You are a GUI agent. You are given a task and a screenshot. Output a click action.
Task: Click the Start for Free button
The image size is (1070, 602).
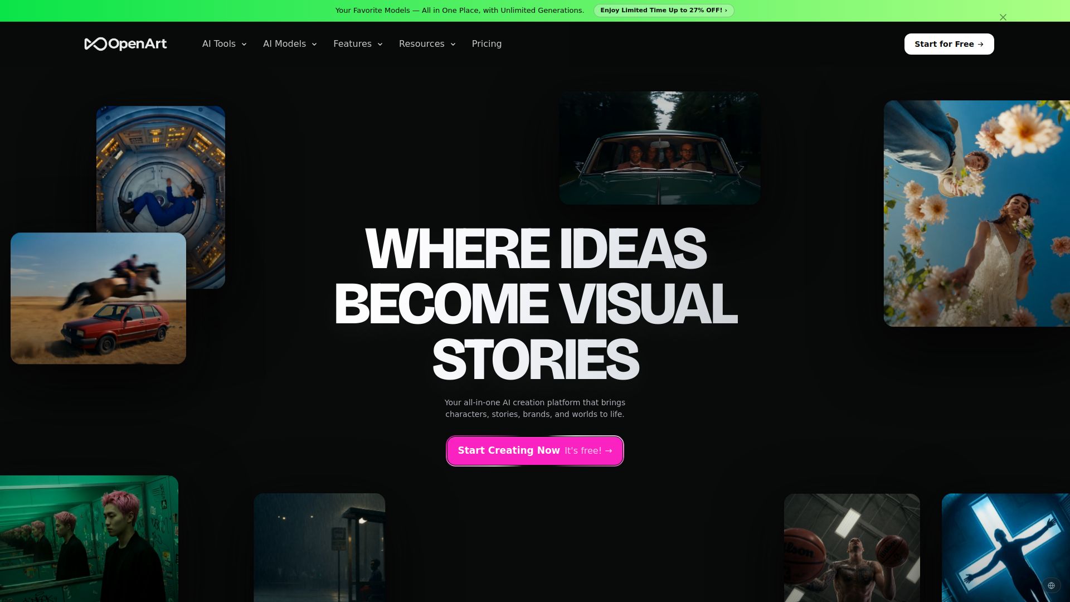click(x=949, y=44)
